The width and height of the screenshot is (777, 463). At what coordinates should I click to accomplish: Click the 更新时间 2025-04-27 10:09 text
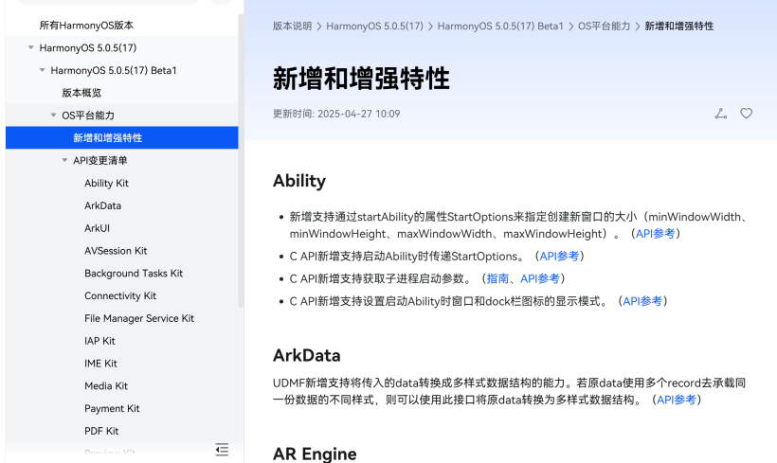coord(336,114)
